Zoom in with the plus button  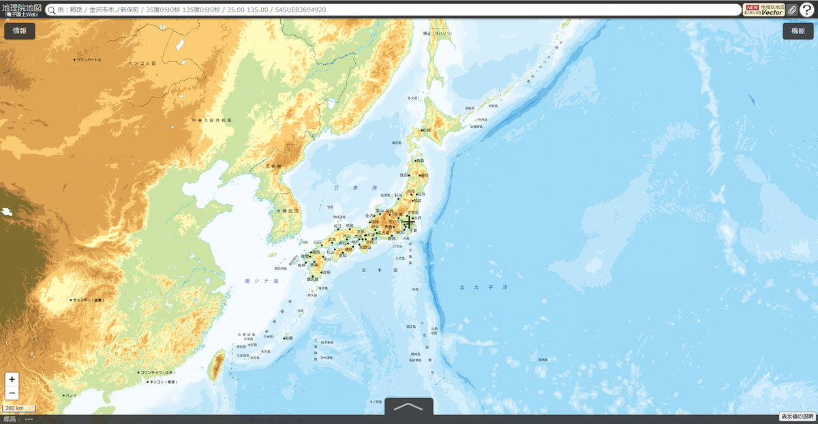pyautogui.click(x=12, y=379)
